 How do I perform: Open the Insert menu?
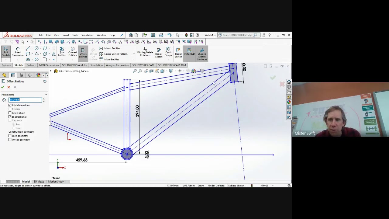coord(66,35)
